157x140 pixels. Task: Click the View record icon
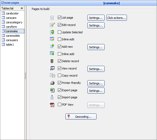(52, 68)
